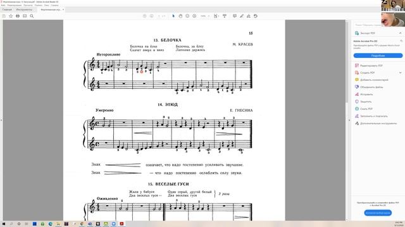Image resolution: width=405 pixels, height=227 pixels.
Task: Go to previous page with up arrow
Action: click(145, 16)
